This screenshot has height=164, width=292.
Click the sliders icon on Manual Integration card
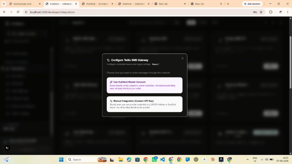coord(111,101)
